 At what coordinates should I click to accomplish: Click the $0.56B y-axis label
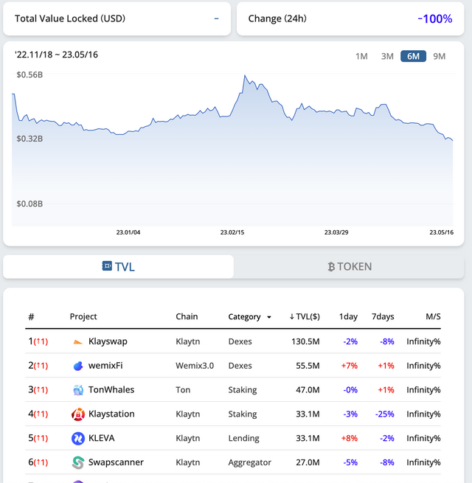tap(29, 75)
